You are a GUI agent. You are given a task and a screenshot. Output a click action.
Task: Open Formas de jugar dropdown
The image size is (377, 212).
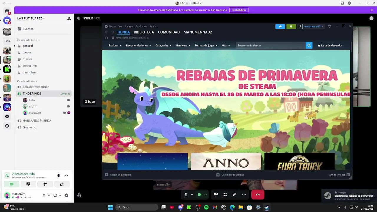pyautogui.click(x=206, y=45)
